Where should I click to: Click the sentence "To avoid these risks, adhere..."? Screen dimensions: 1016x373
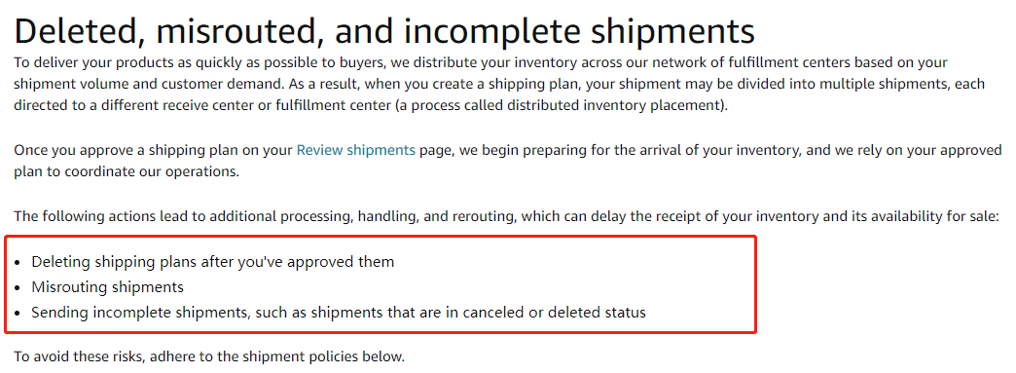[209, 356]
